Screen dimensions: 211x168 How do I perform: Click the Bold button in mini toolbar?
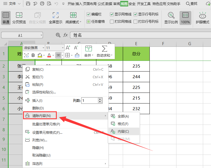[x=33, y=55]
